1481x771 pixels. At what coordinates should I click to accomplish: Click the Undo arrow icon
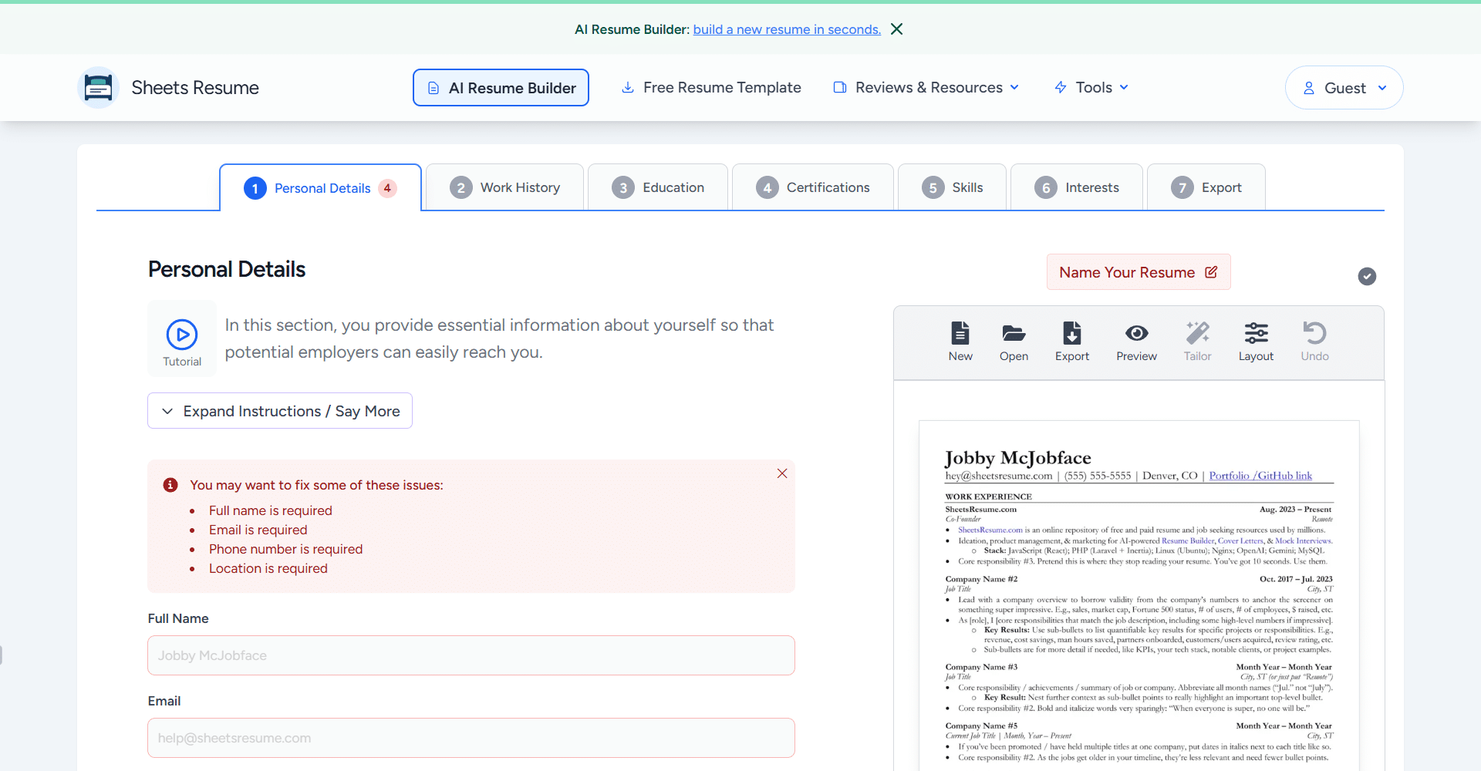(x=1314, y=335)
